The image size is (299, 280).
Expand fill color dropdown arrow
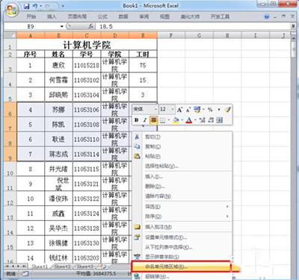tap(182, 120)
